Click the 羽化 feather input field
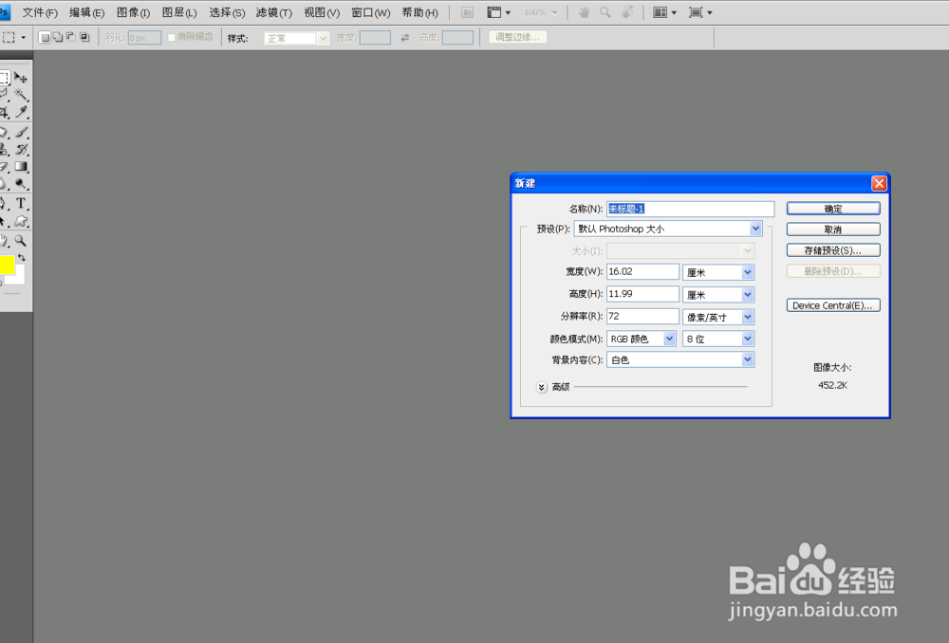Viewport: 949px width, 643px height. click(x=144, y=38)
